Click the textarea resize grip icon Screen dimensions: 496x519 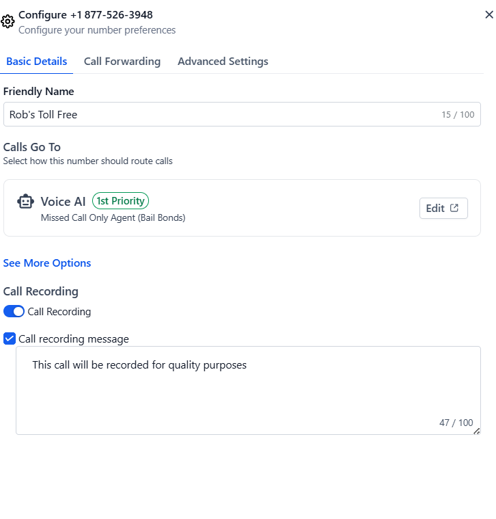tap(476, 431)
